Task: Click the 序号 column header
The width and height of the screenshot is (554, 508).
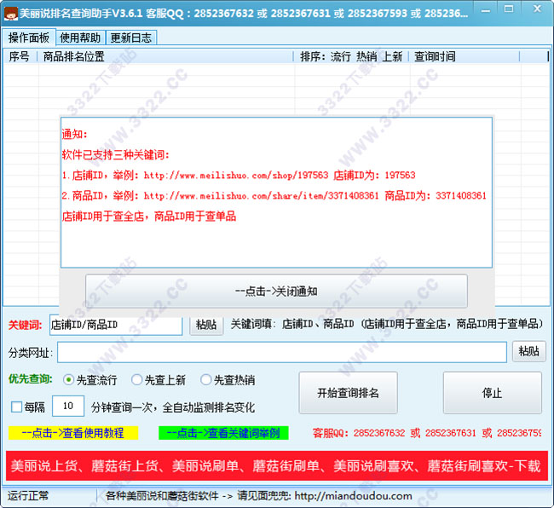Action: point(20,56)
